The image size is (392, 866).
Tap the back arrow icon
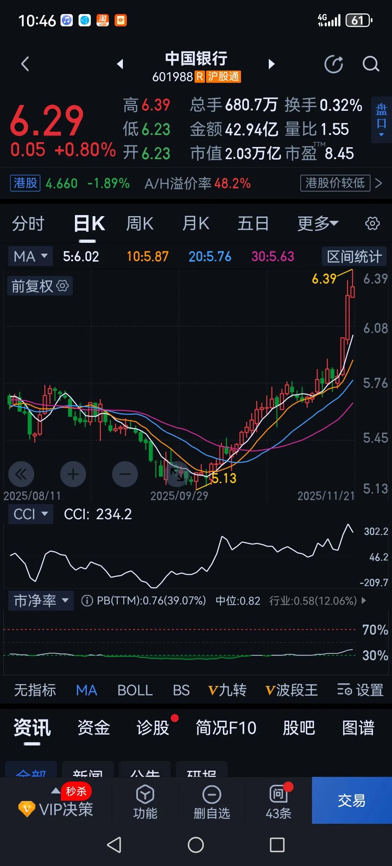pos(25,64)
